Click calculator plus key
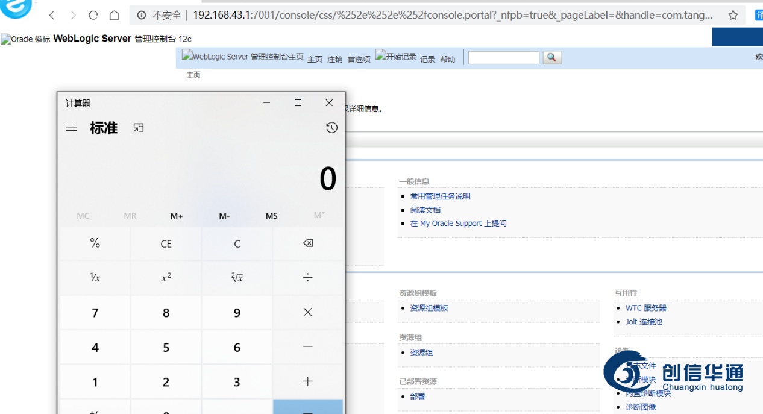This screenshot has height=414, width=763. (308, 381)
